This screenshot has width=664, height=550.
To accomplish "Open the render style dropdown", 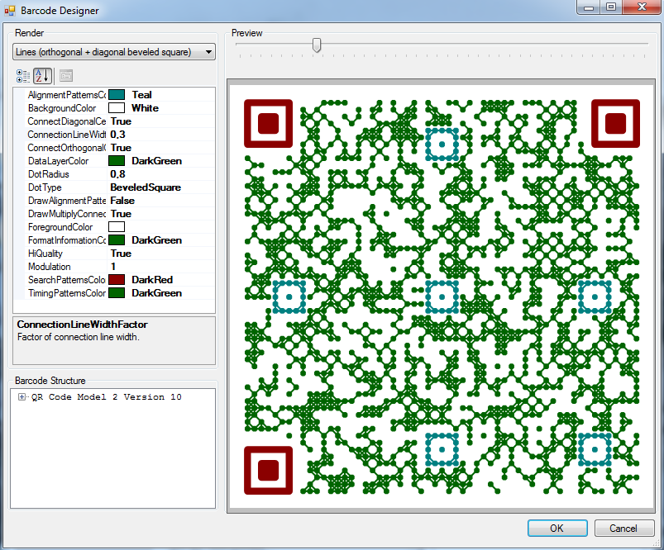I will pos(114,52).
